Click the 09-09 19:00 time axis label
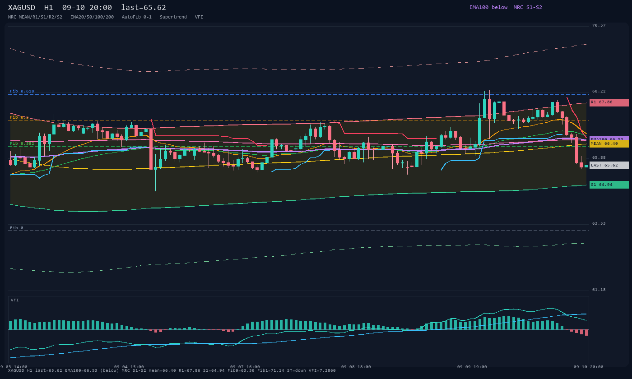632x379 pixels. 472,367
